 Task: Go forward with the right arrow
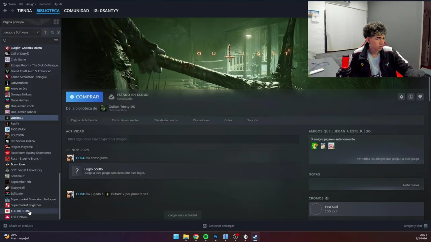(12, 11)
